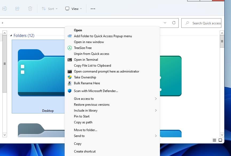Open the View dropdown menu
The height and width of the screenshot is (156, 231).
pyautogui.click(x=74, y=9)
